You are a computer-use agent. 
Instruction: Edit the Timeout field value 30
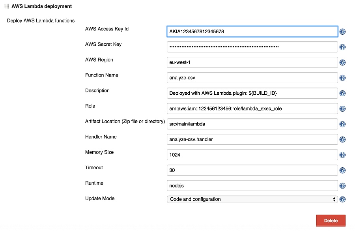(x=252, y=170)
